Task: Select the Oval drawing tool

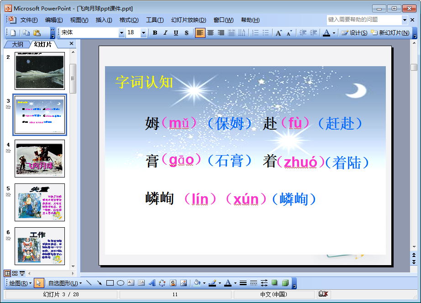Action: pyautogui.click(x=120, y=283)
